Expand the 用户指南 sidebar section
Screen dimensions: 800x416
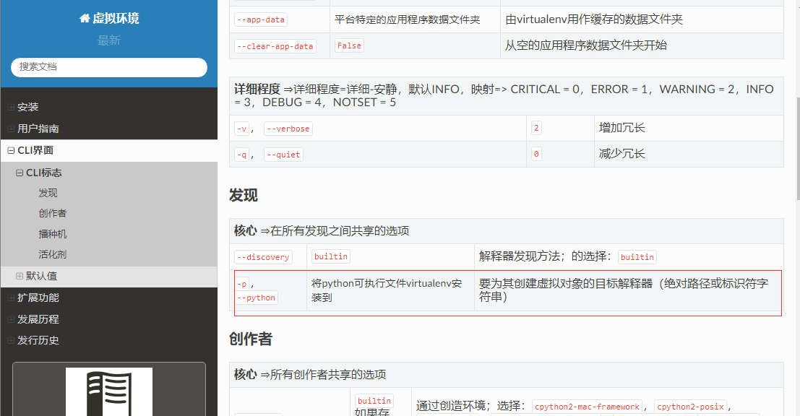[11, 129]
